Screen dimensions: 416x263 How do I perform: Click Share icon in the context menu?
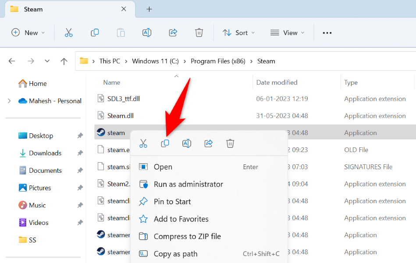coord(209,144)
